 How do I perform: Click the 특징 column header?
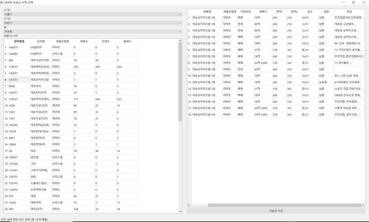tap(349, 11)
